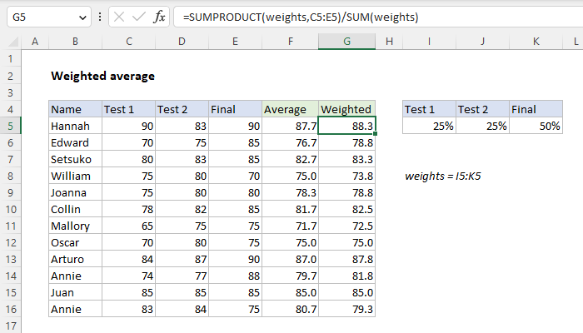The width and height of the screenshot is (583, 333).
Task: Click into the SUMPRODUCT formula bar text
Action: 301,17
